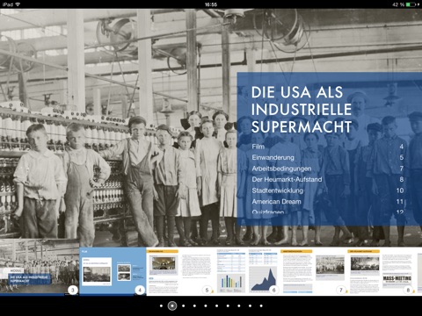Tap the iPad label in status bar
Screen dimensions: 422x316
coord(8,4)
